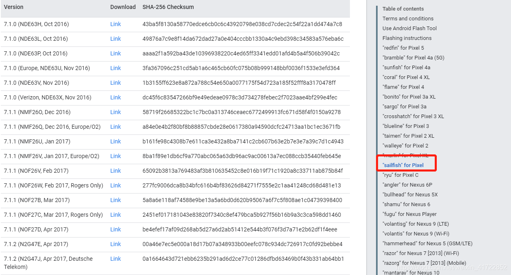Jump to "hammerhead" for Nexus 5 (GSM/LTE)
The width and height of the screenshot is (511, 275).
tap(427, 243)
